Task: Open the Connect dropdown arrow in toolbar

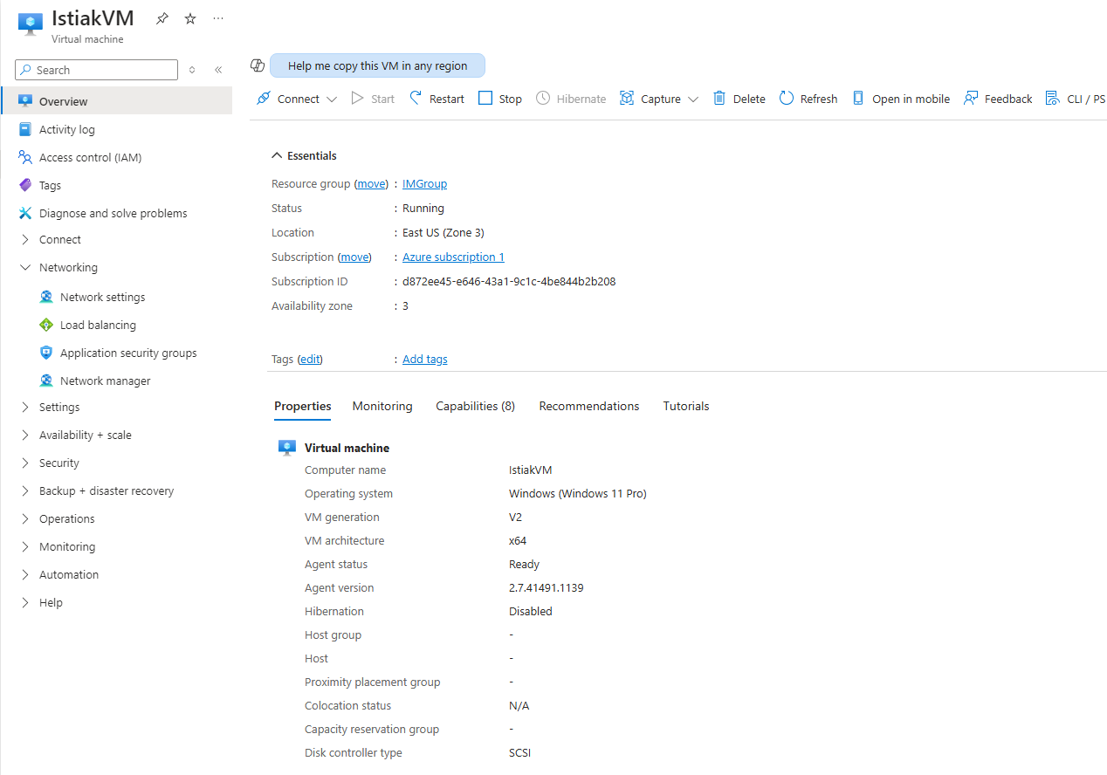Action: (x=332, y=99)
